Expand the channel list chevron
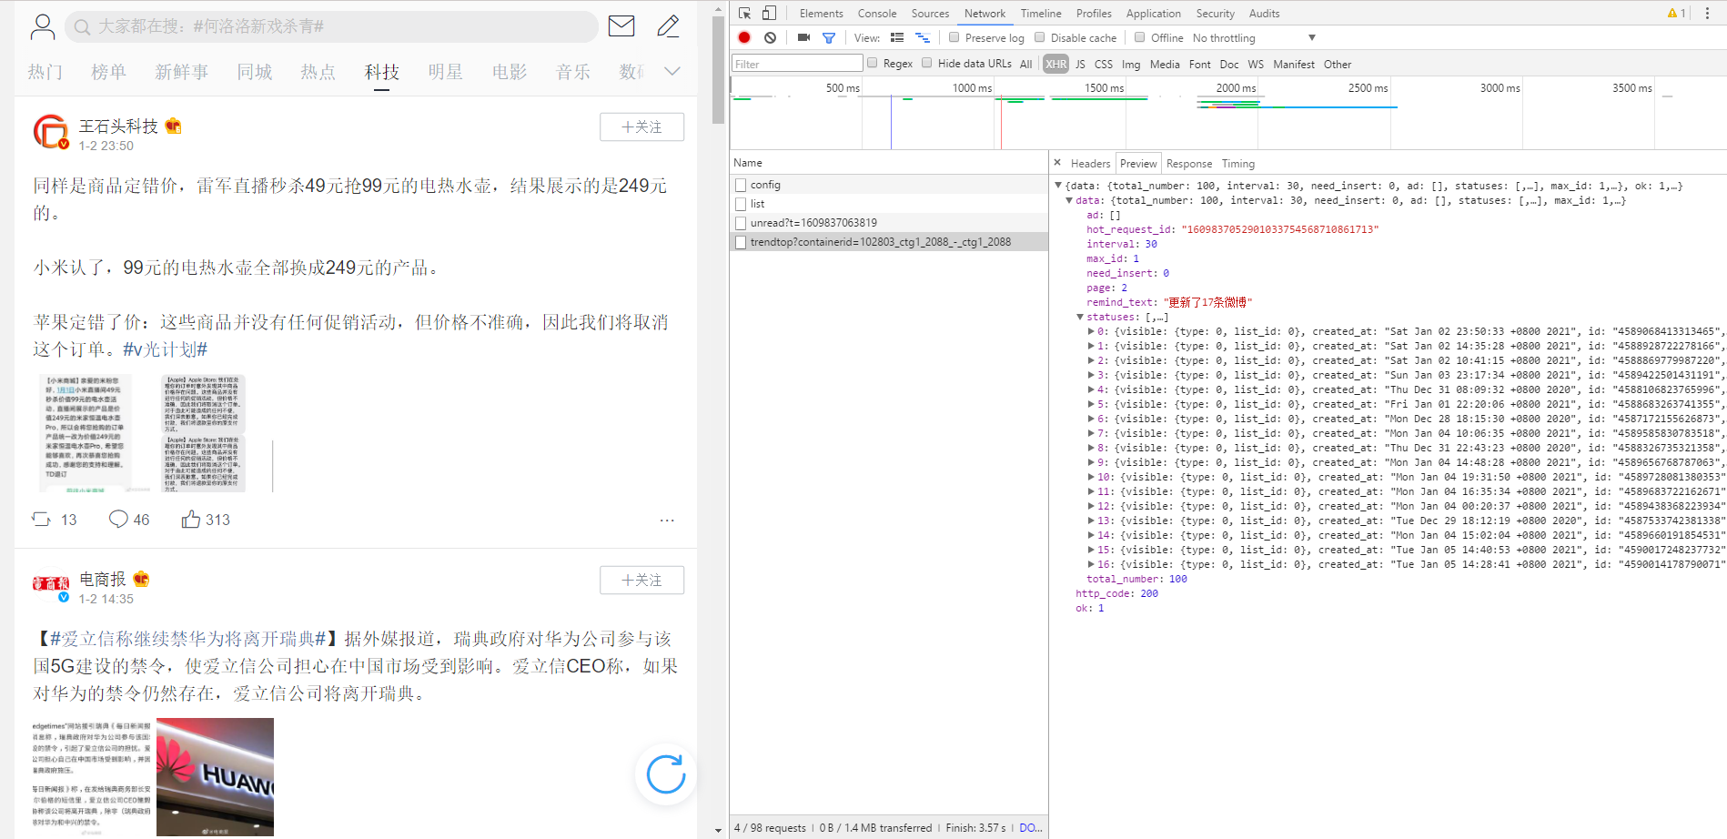Screen dimensions: 1727x839 coord(672,71)
